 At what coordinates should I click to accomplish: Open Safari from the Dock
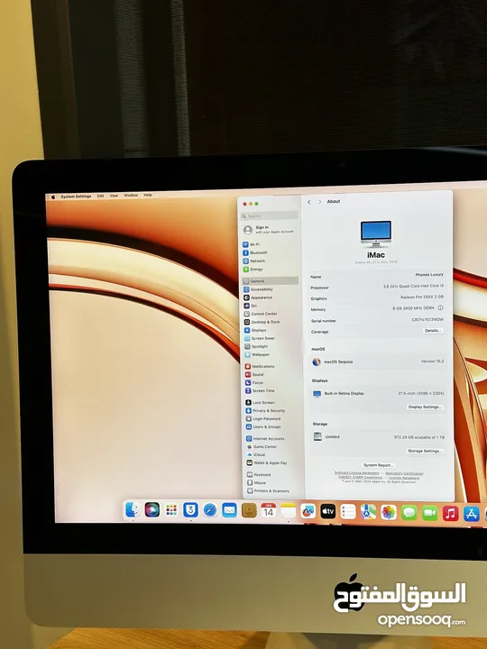(x=210, y=510)
